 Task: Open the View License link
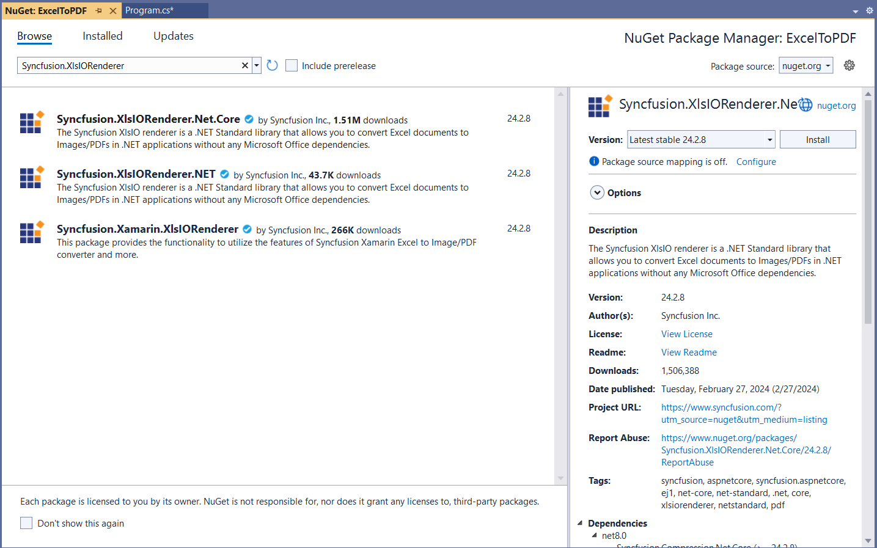686,334
